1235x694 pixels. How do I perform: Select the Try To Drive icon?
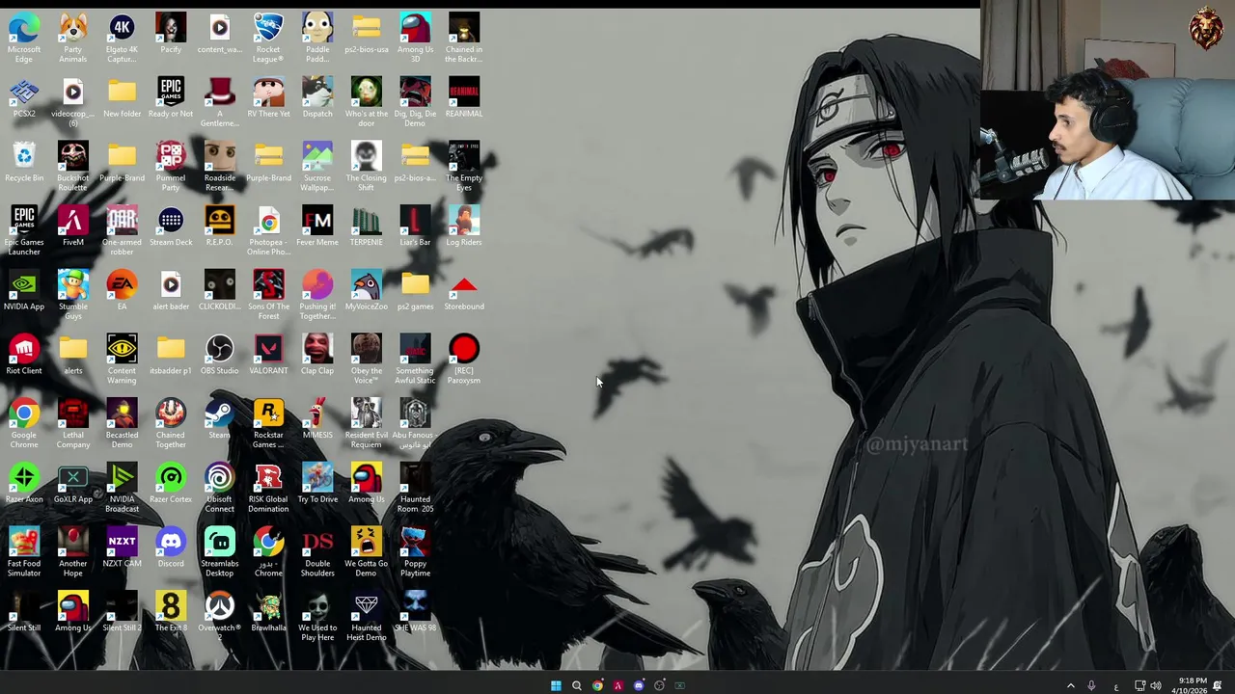click(x=317, y=484)
